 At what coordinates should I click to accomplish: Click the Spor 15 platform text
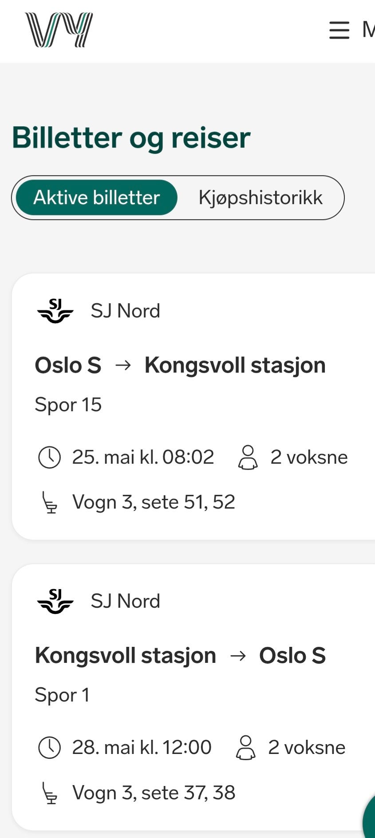tap(68, 405)
